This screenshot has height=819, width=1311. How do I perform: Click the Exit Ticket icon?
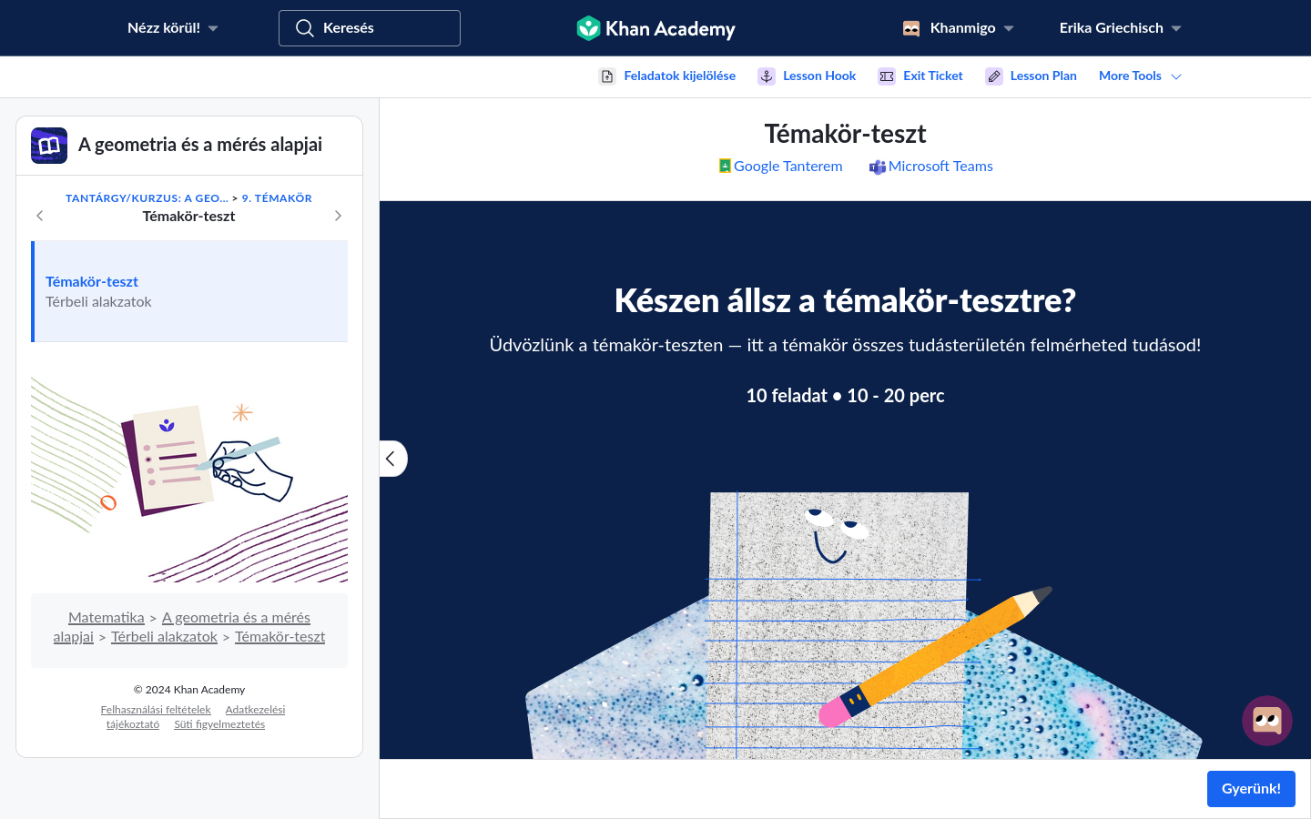point(886,76)
